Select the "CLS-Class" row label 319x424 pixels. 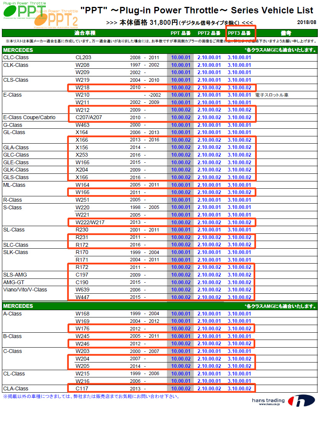point(16,80)
